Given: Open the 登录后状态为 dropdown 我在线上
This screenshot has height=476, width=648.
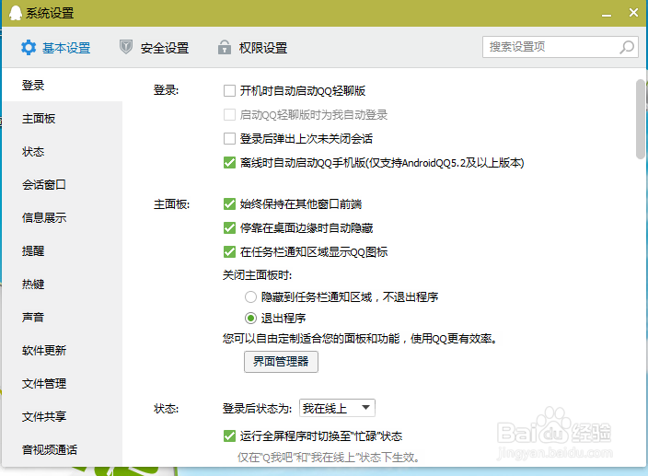Looking at the screenshot, I should click(x=337, y=408).
